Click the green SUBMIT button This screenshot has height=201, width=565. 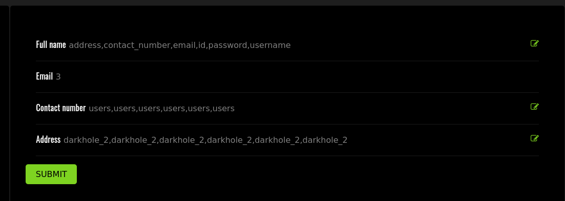click(51, 174)
